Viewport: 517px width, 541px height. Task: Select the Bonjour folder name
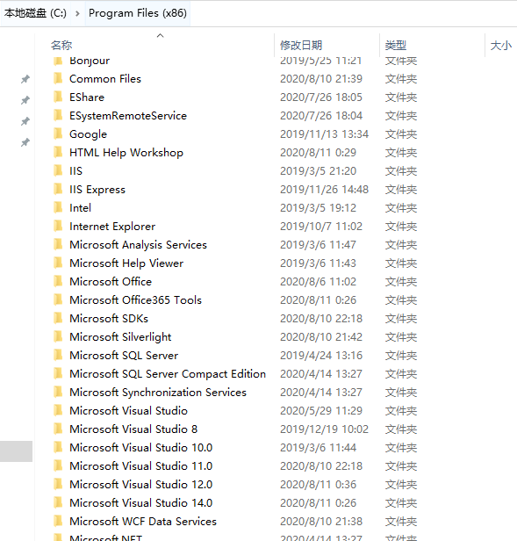(x=90, y=61)
